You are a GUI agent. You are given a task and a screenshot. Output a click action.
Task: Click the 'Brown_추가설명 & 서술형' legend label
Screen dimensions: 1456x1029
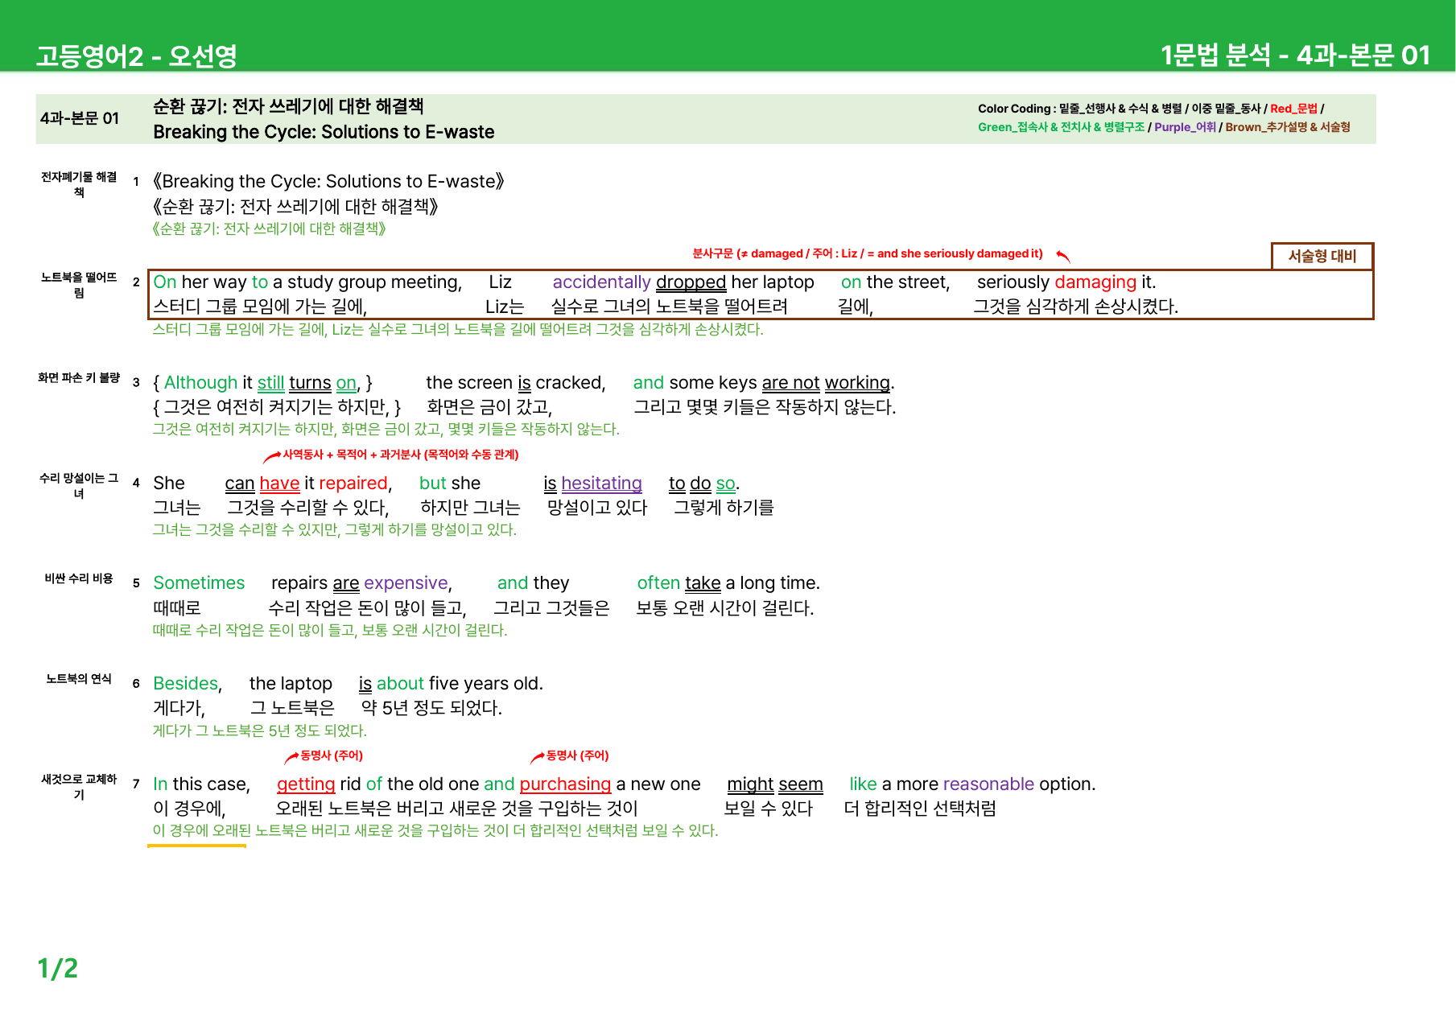[1288, 127]
